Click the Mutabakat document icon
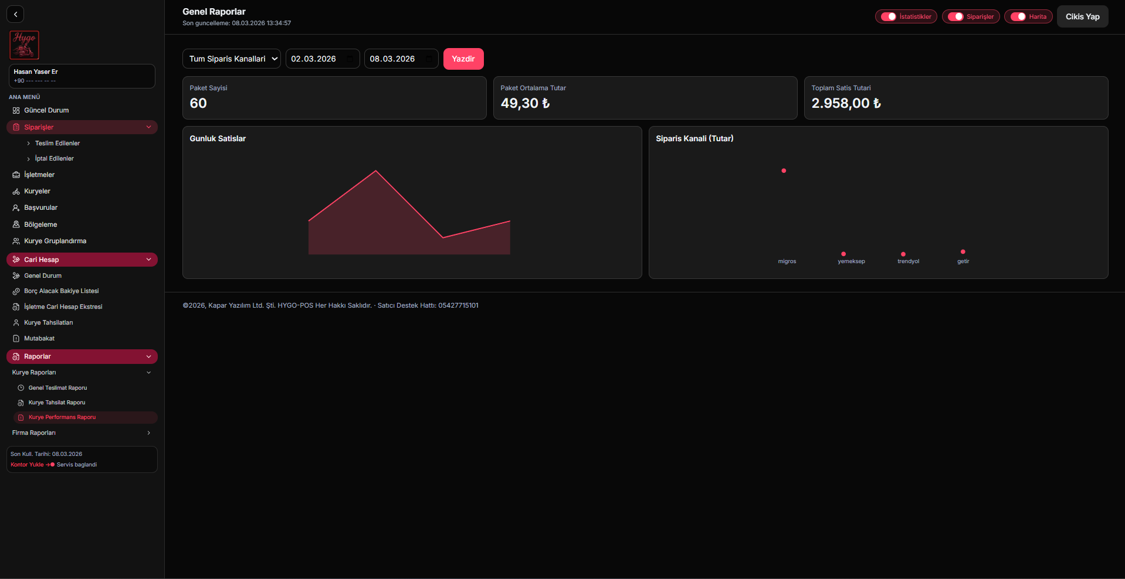Image resolution: width=1125 pixels, height=579 pixels. (x=16, y=339)
